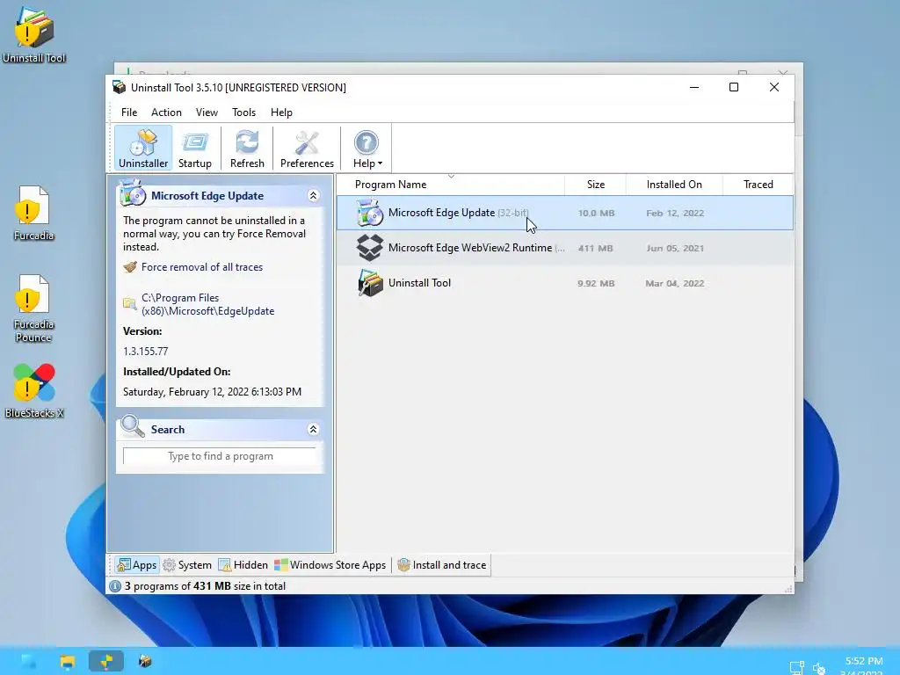The width and height of the screenshot is (900, 675).
Task: Open the Furcadia desktop shortcut
Action: pyautogui.click(x=33, y=213)
